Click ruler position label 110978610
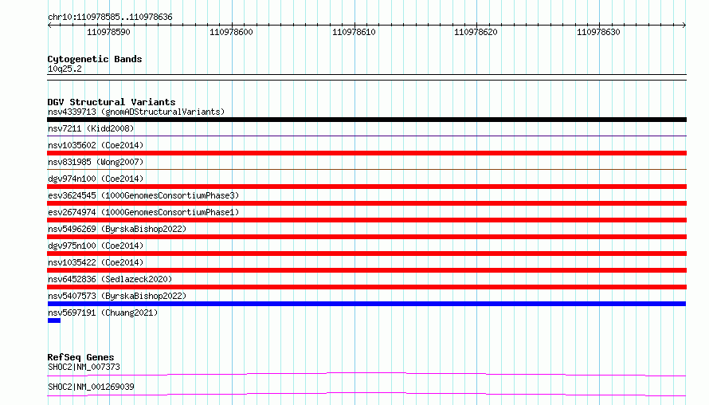This screenshot has width=709, height=405. [x=354, y=32]
